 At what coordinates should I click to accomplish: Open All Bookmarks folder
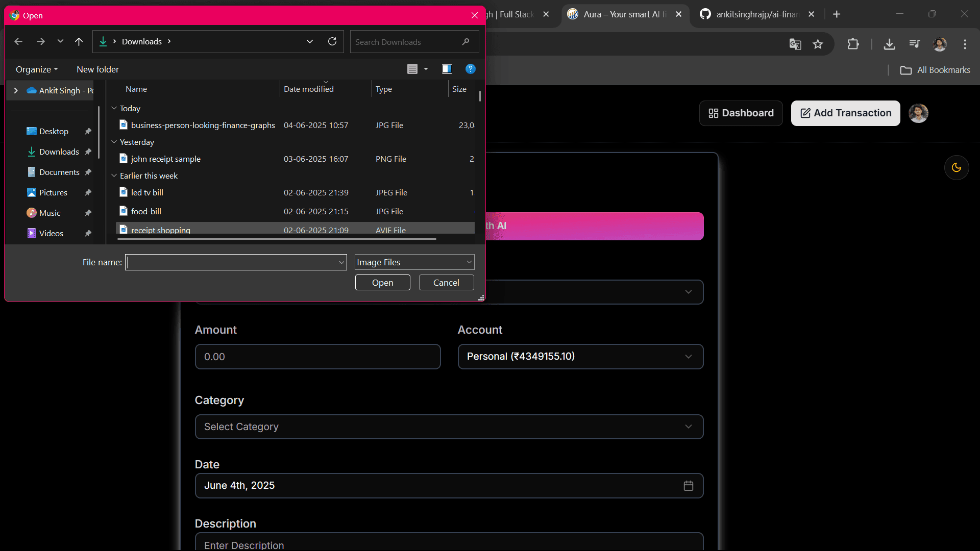click(936, 70)
